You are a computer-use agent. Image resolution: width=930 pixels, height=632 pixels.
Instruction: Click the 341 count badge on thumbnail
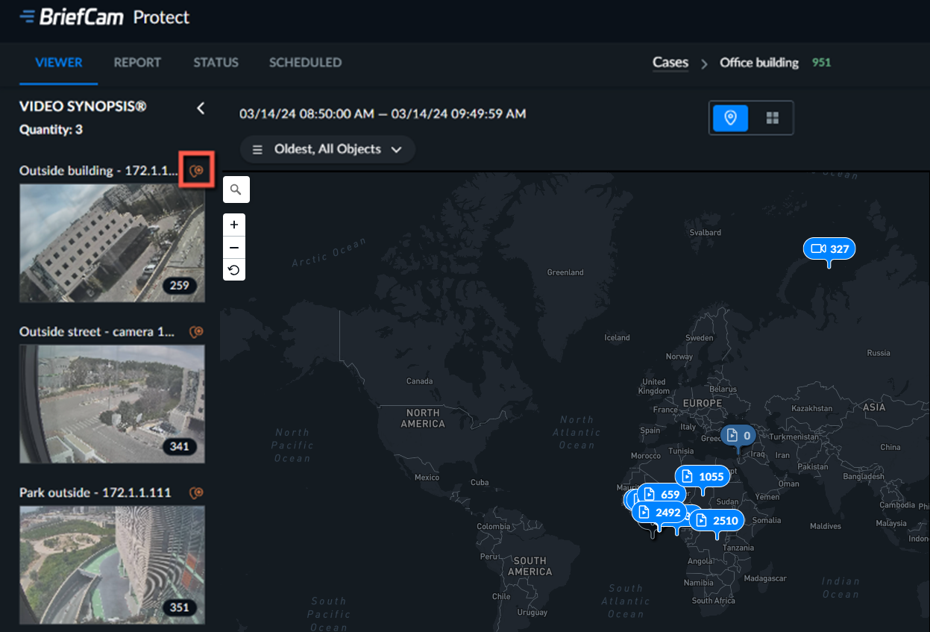179,446
